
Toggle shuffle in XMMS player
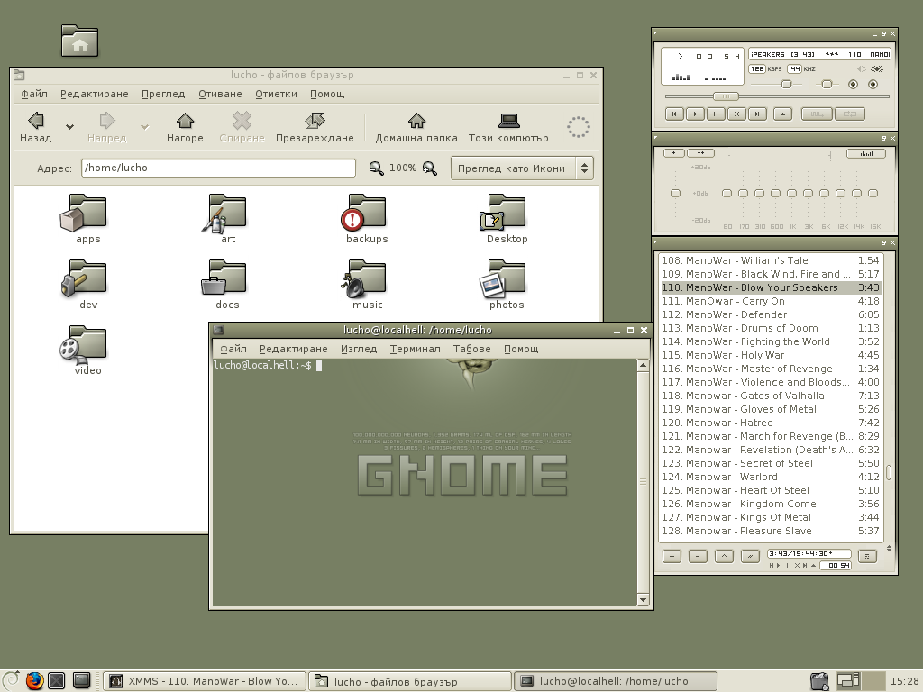click(817, 114)
